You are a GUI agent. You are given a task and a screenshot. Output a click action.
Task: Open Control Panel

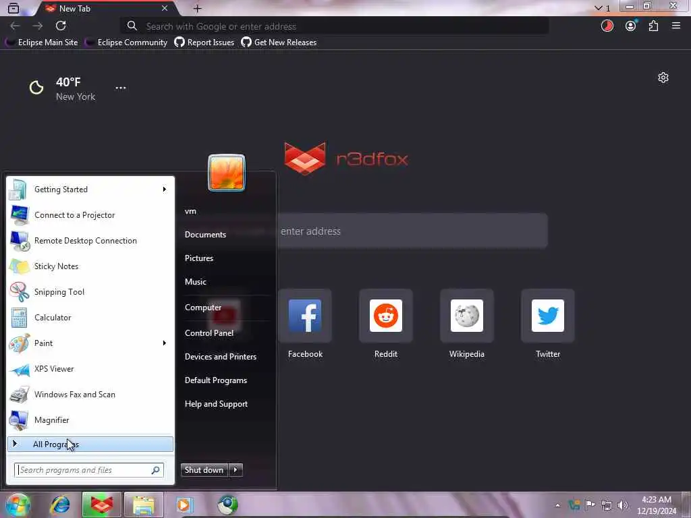(209, 333)
